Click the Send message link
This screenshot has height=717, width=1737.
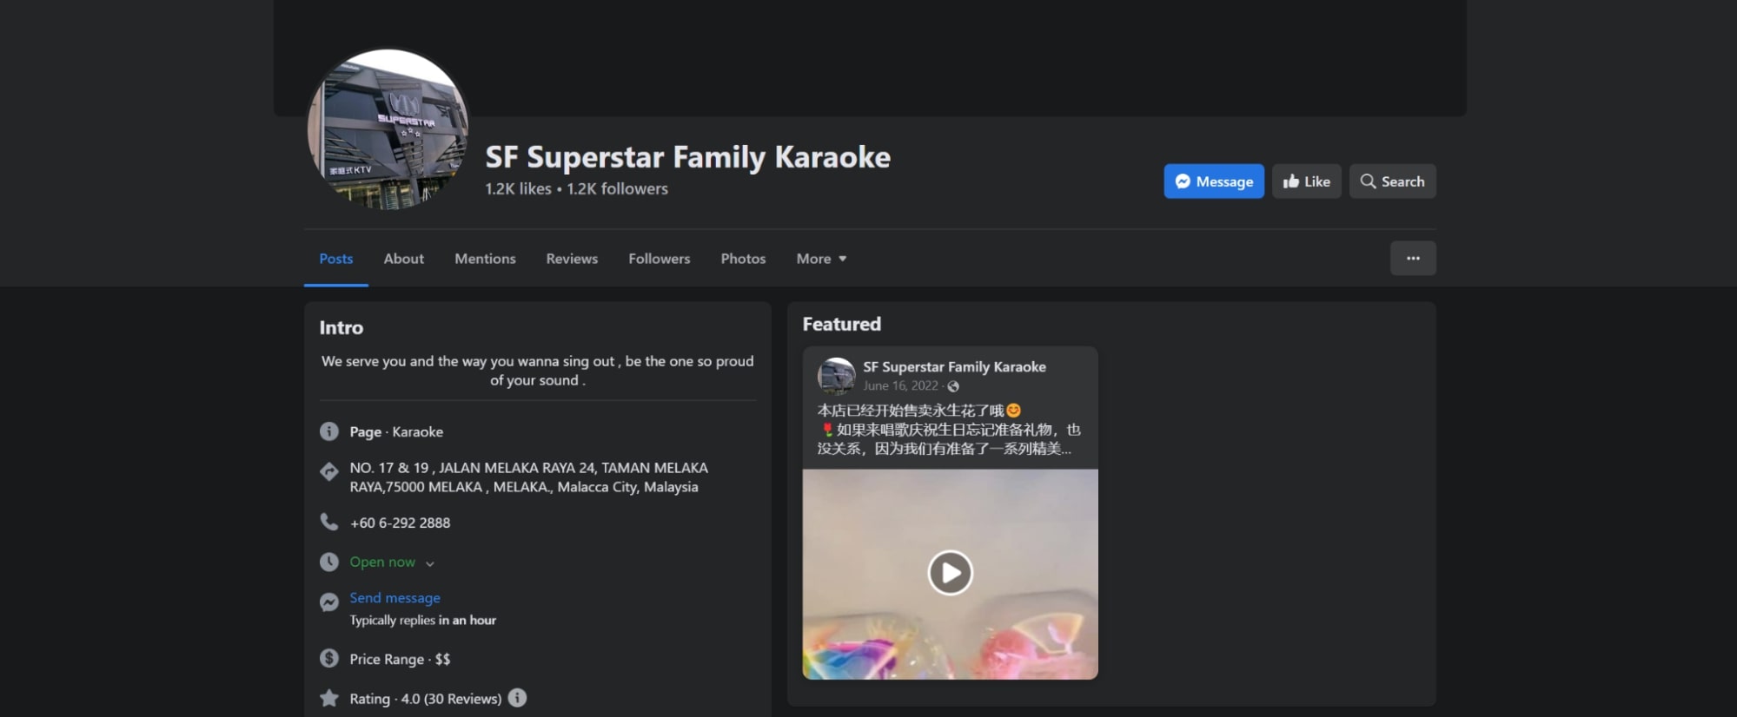(394, 598)
